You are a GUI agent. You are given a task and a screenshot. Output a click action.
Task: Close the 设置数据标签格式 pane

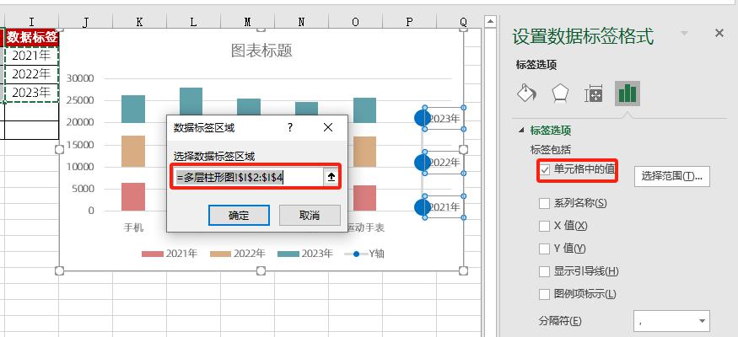click(x=719, y=33)
